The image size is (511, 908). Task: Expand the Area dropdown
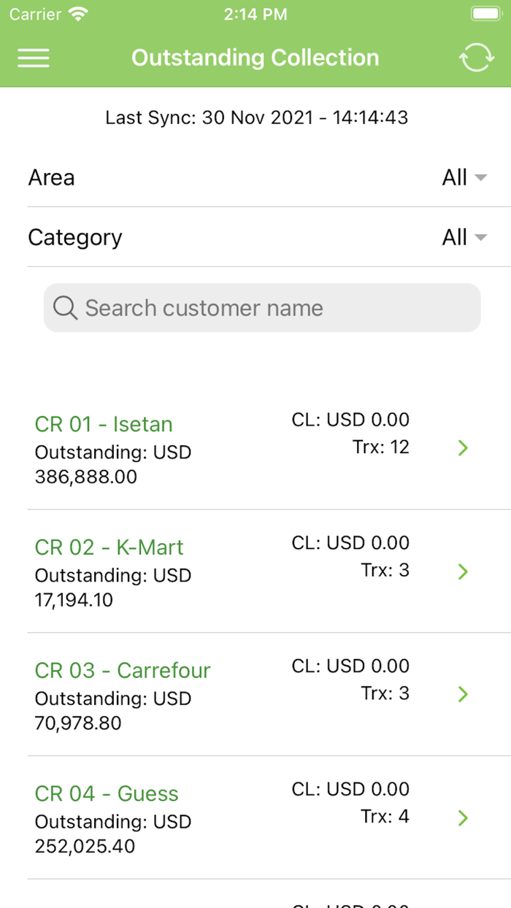click(x=464, y=177)
